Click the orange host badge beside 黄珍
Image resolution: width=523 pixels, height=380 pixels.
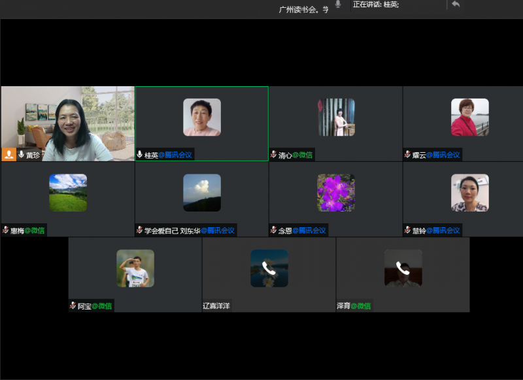click(9, 155)
